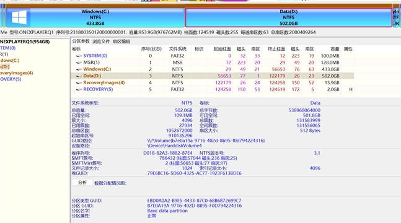The image size is (401, 223).
Task: Click the drive icon beside RecoveryImages(4)
Action: pos(79,82)
